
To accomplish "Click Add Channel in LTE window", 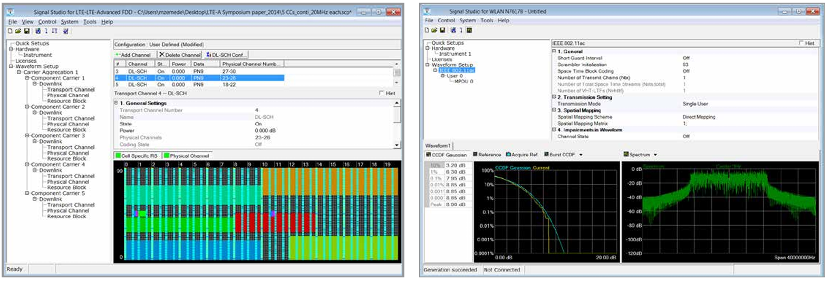I will coord(134,55).
